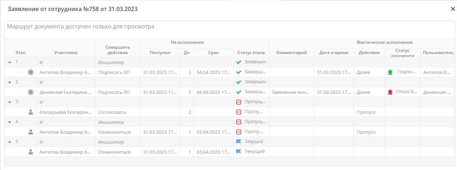This screenshot has height=170, width=457.
Task: Click Маршрут документа доступен только для просмотра notice
Action: 81,27
